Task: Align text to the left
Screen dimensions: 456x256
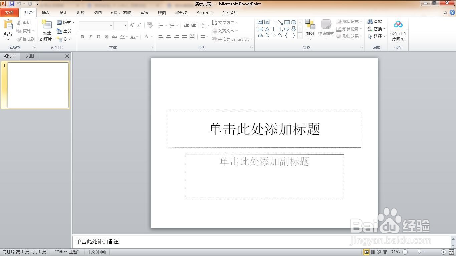Action: point(161,37)
